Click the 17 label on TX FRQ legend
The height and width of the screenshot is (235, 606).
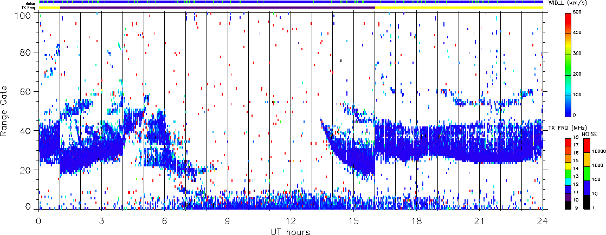coord(576,145)
